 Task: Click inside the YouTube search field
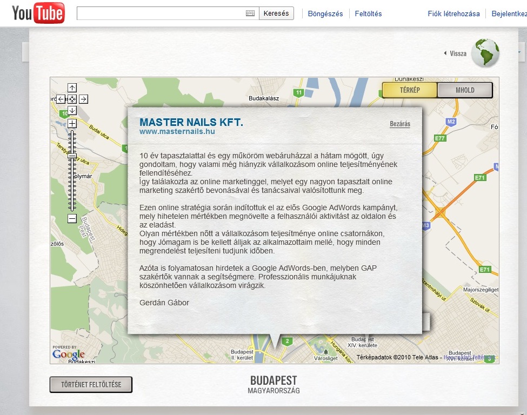161,14
